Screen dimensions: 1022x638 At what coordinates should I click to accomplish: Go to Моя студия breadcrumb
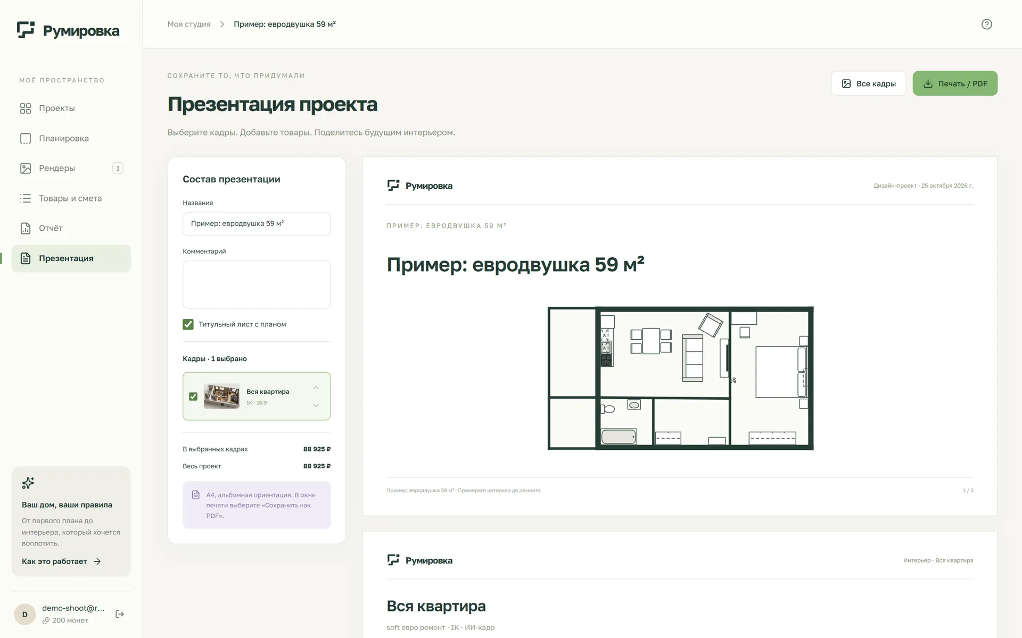click(189, 24)
